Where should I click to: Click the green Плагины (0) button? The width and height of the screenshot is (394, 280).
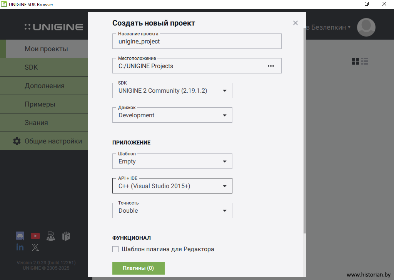[139, 268]
